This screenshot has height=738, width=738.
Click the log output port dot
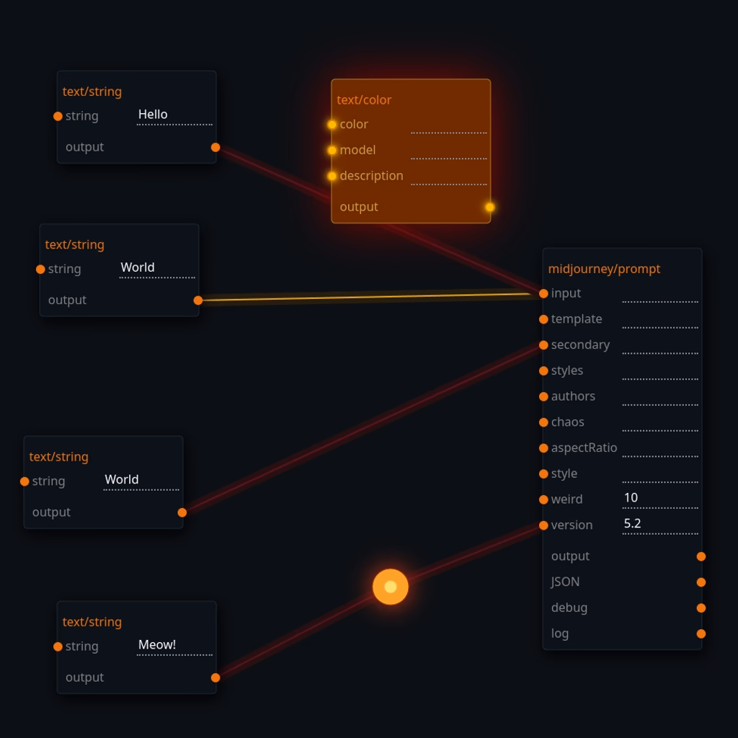(x=701, y=634)
